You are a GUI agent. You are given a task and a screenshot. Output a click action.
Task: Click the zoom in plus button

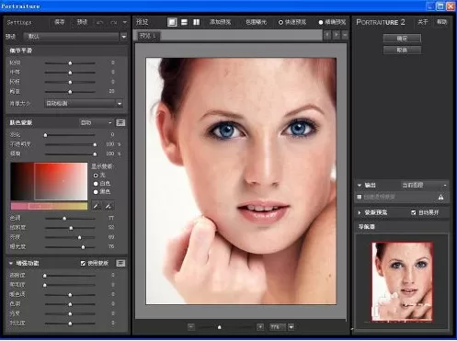260,327
